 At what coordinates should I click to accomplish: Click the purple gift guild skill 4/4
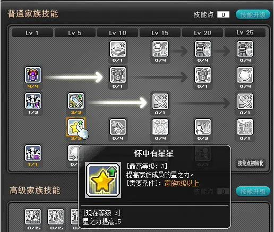33,75
